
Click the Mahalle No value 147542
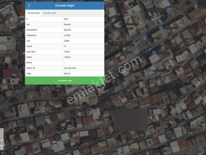67,35
